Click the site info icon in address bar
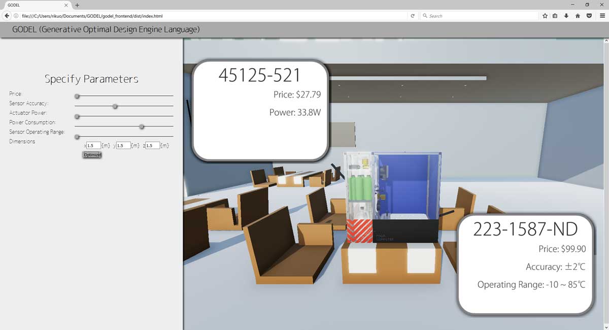 tap(17, 16)
